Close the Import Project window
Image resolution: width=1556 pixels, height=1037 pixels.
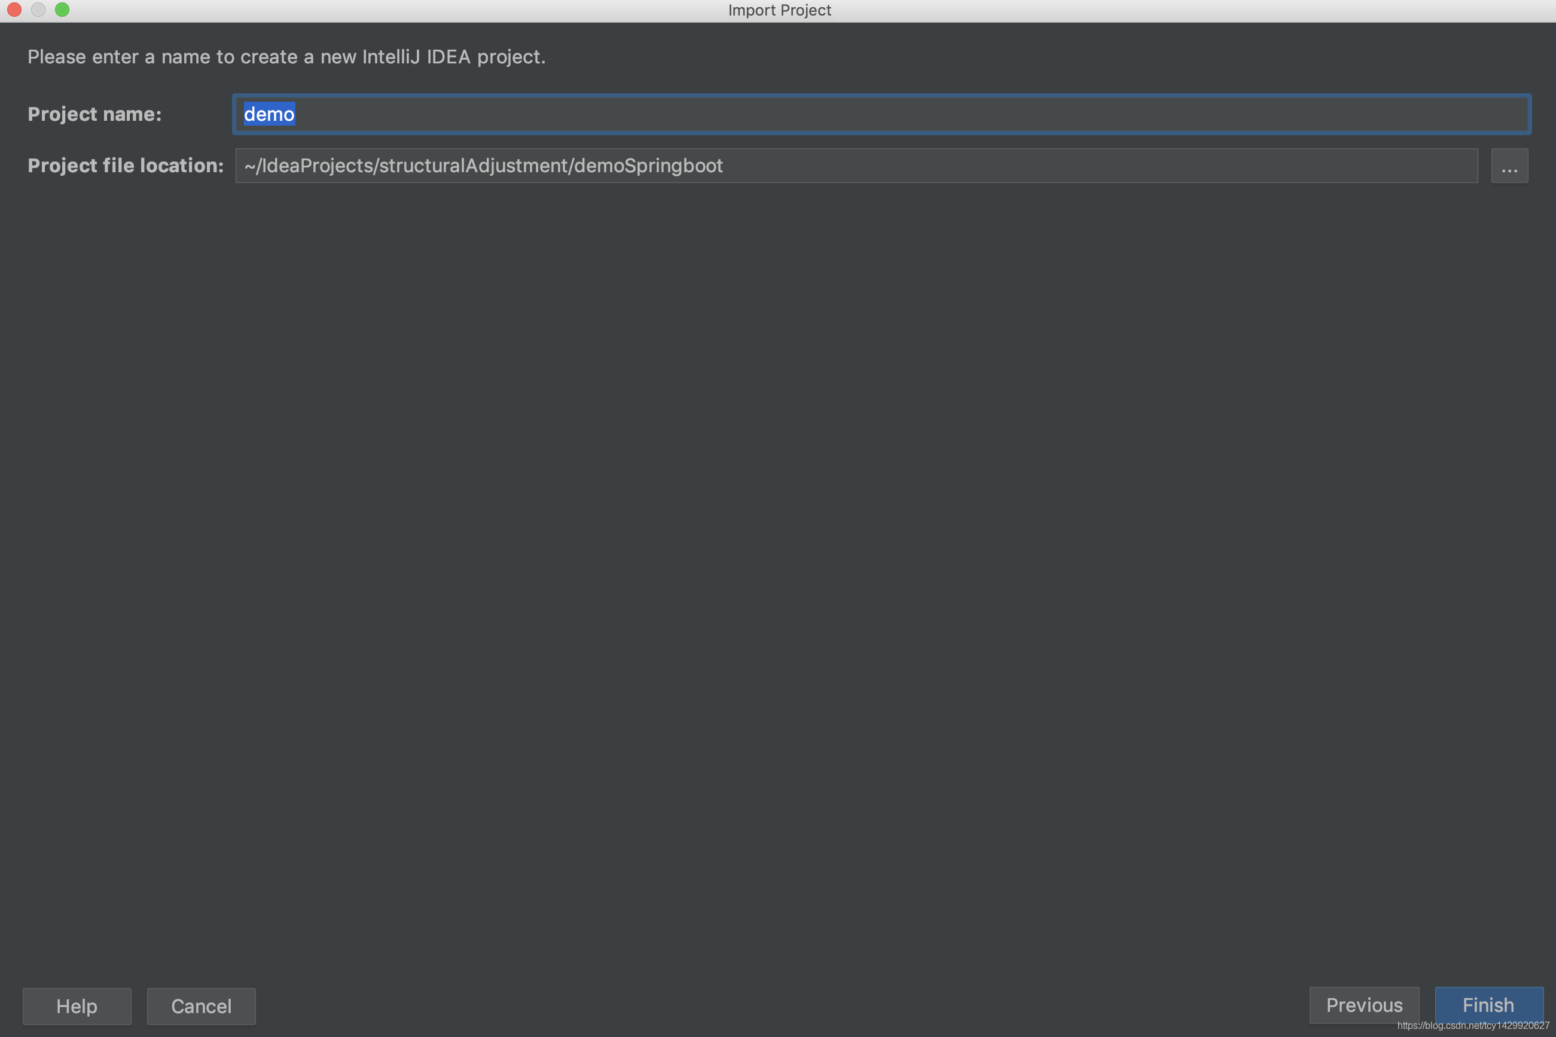pyautogui.click(x=14, y=9)
